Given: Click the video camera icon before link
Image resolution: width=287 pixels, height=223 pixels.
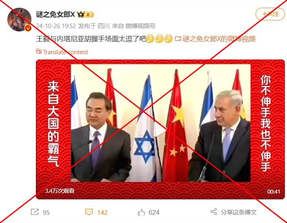Looking at the screenshot, I should [178, 39].
